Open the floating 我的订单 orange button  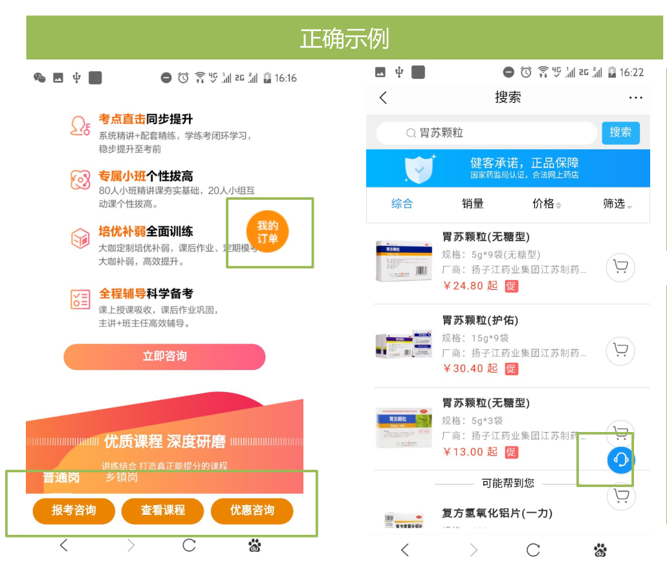coord(268,232)
